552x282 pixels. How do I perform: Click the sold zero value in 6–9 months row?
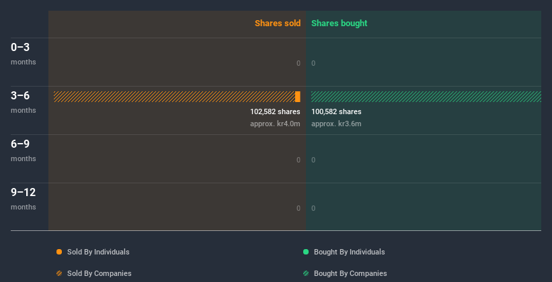tap(299, 160)
